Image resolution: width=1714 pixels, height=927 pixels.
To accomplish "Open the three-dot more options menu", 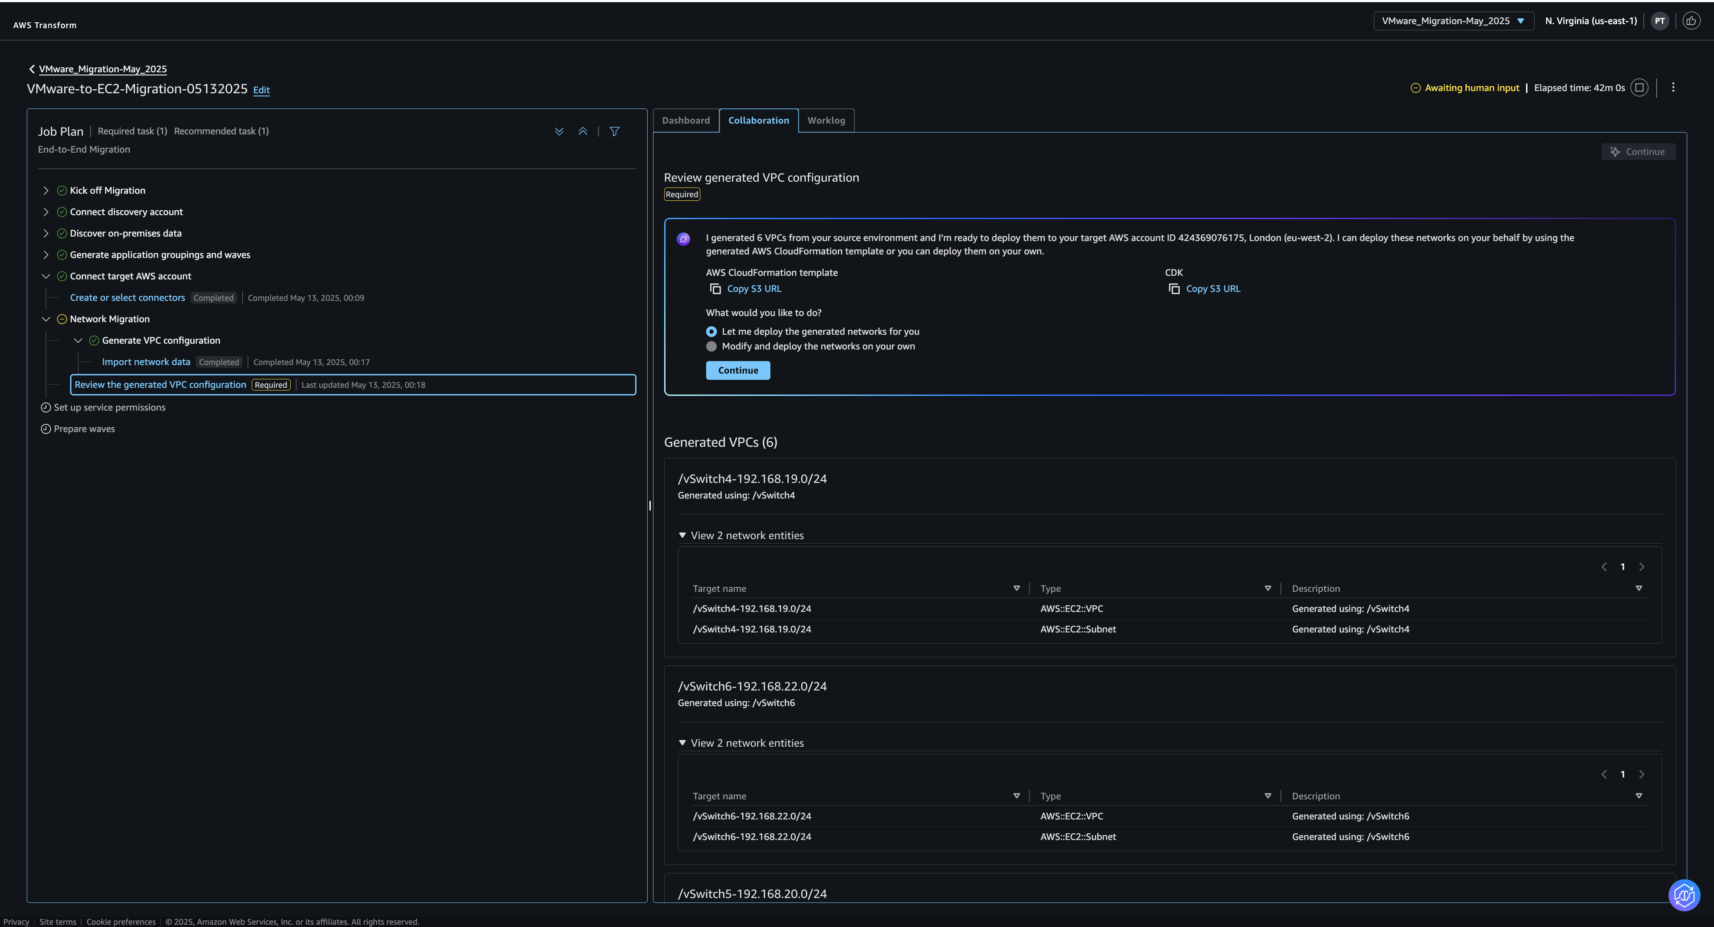I will 1673,87.
